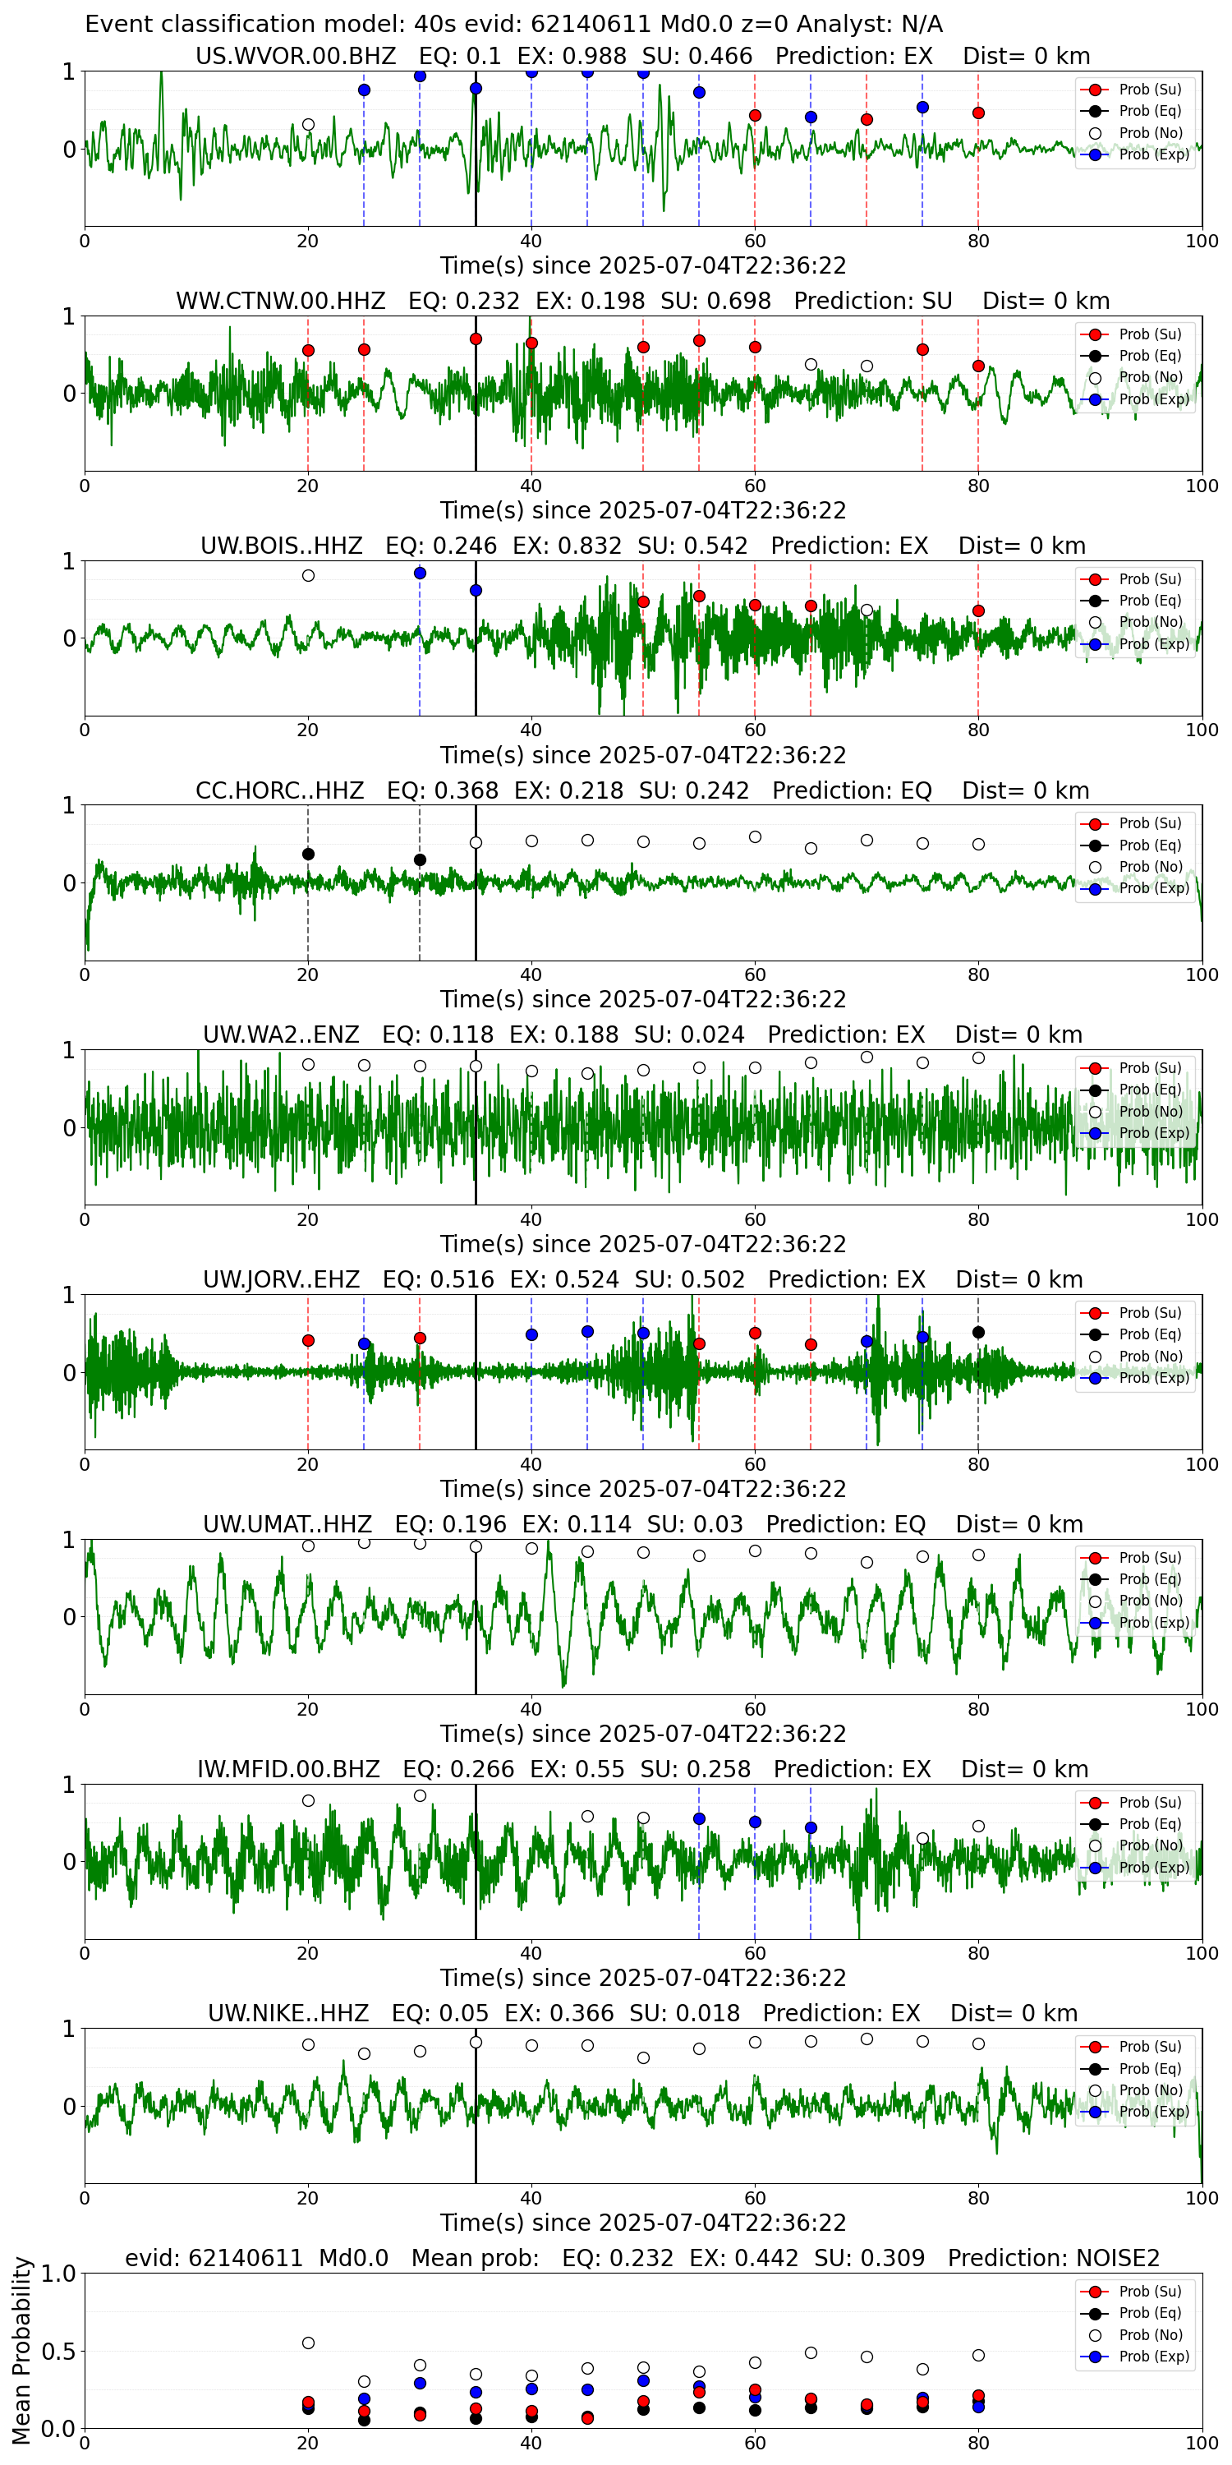Click the black Eq marker at 20s in CC.HORC plot
The image size is (1232, 2465).
[x=308, y=855]
